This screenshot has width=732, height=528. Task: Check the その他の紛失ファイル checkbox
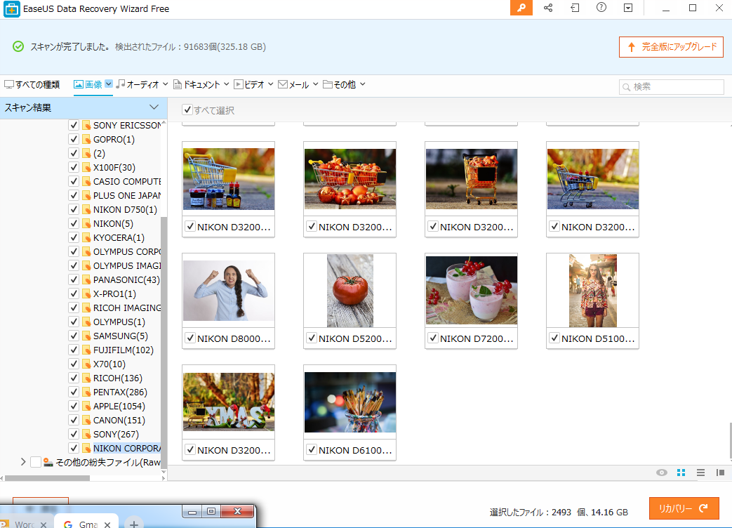[36, 462]
